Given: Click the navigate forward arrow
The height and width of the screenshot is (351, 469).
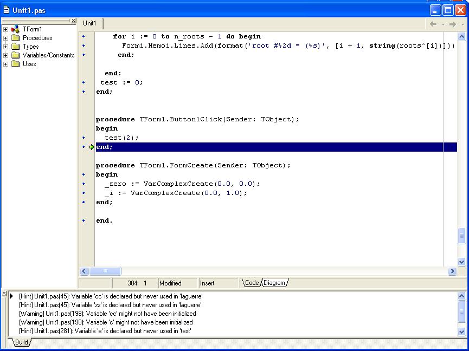Looking at the screenshot, I should 452,24.
